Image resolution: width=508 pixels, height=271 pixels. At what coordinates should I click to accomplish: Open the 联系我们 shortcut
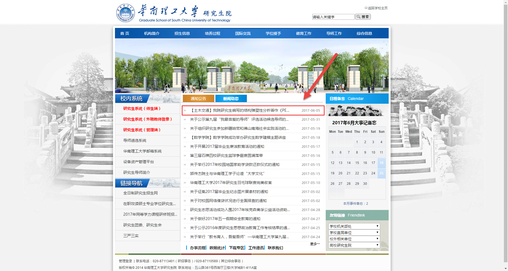(x=275, y=248)
